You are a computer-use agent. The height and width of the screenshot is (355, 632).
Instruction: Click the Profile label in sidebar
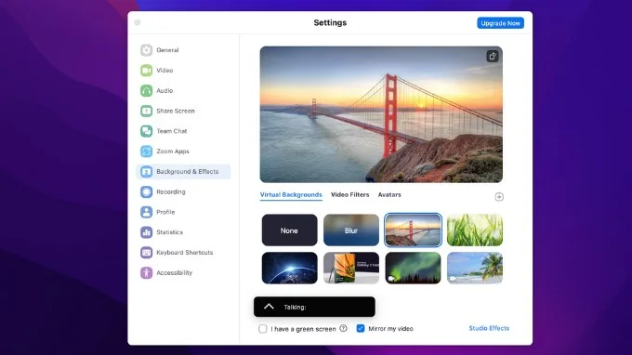(x=165, y=212)
